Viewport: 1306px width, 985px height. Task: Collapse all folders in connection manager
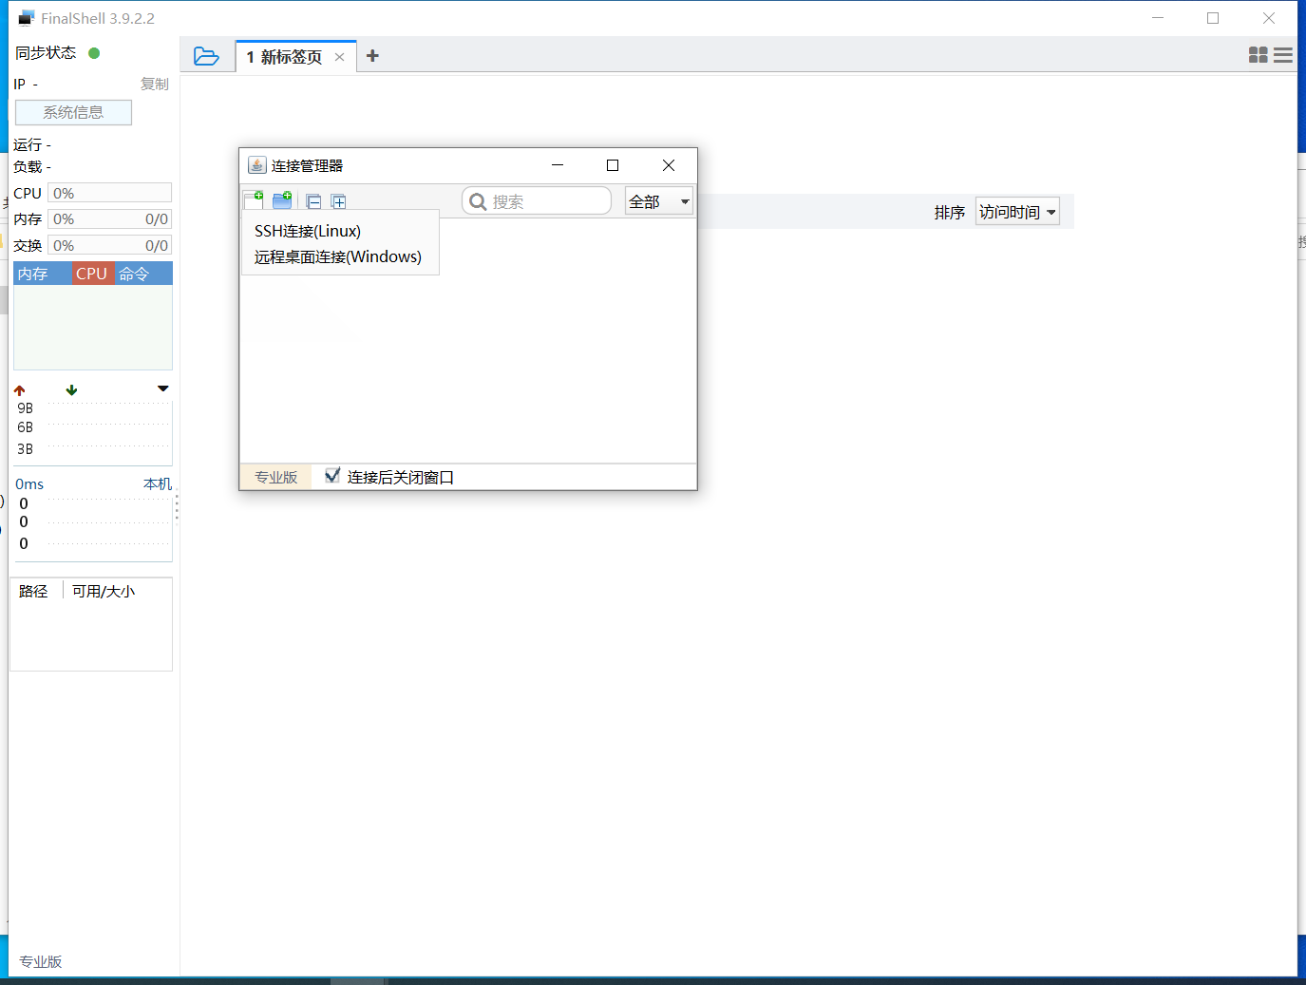pos(313,200)
